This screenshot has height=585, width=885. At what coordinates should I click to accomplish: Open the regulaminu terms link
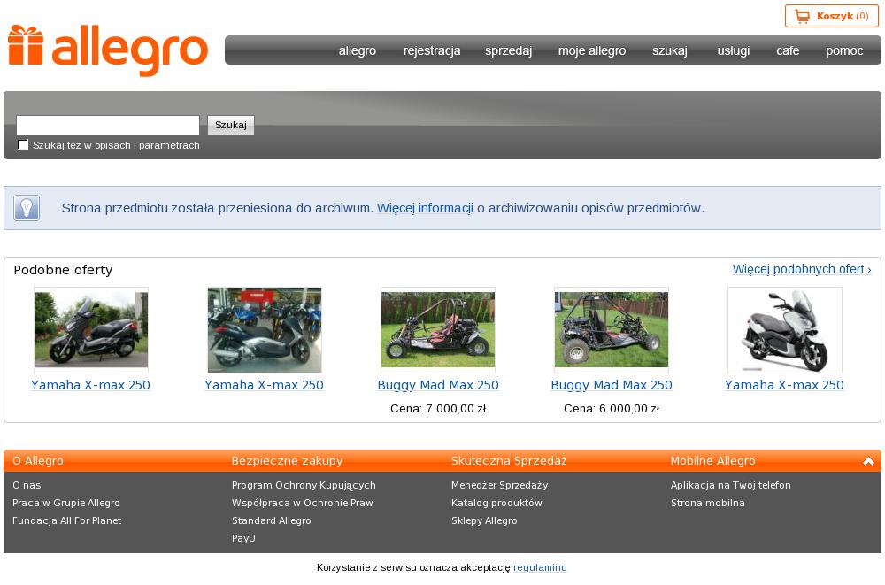tap(540, 567)
